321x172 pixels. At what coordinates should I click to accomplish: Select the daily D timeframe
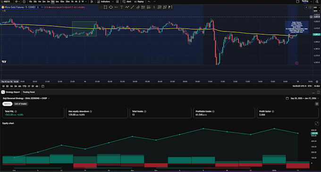coord(79,1)
